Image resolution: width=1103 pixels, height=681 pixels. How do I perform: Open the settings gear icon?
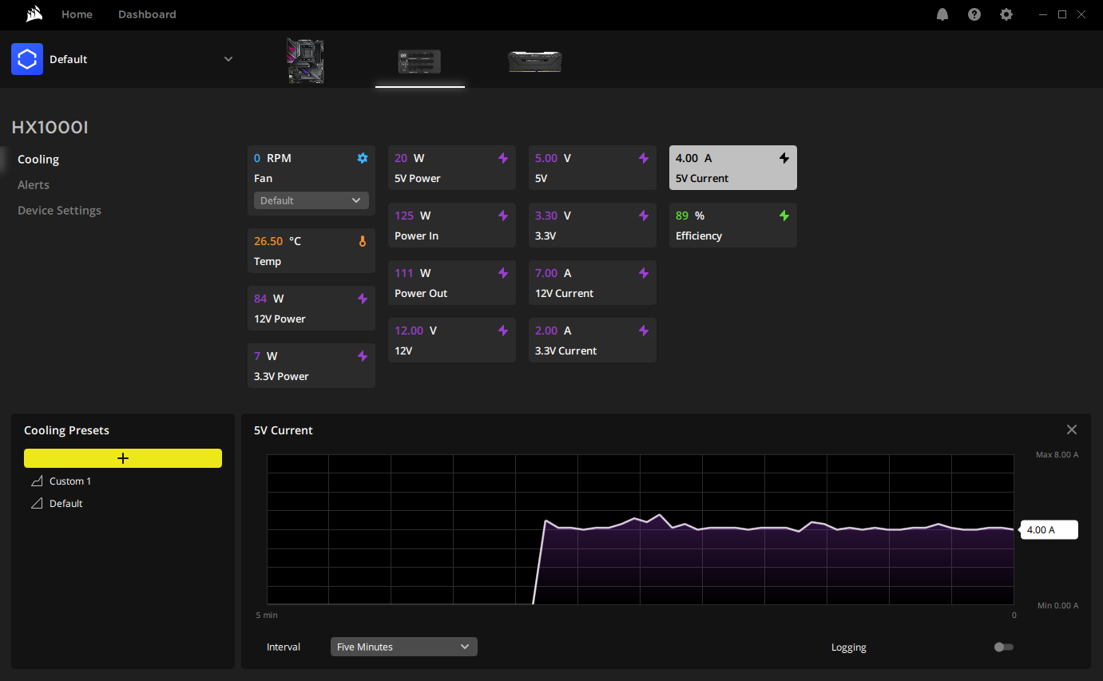[1006, 14]
